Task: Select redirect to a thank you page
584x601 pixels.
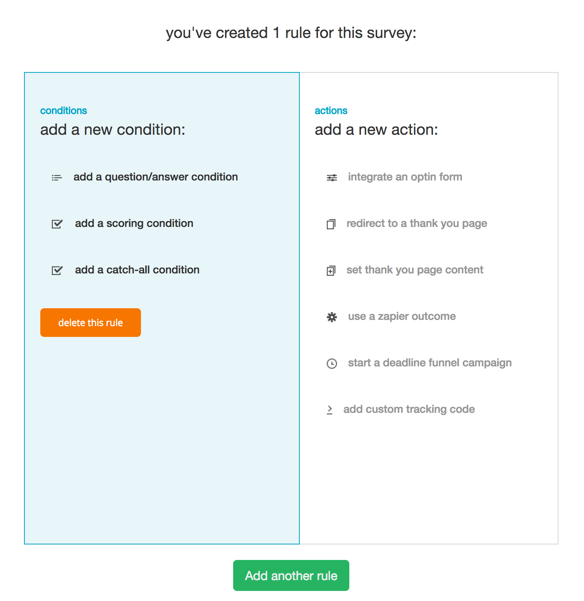Action: pos(416,223)
